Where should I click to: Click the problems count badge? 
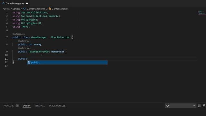pyautogui.click(x=17, y=106)
